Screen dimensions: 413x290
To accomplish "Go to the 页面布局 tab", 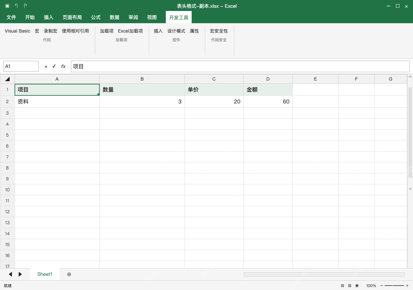I will click(x=72, y=17).
